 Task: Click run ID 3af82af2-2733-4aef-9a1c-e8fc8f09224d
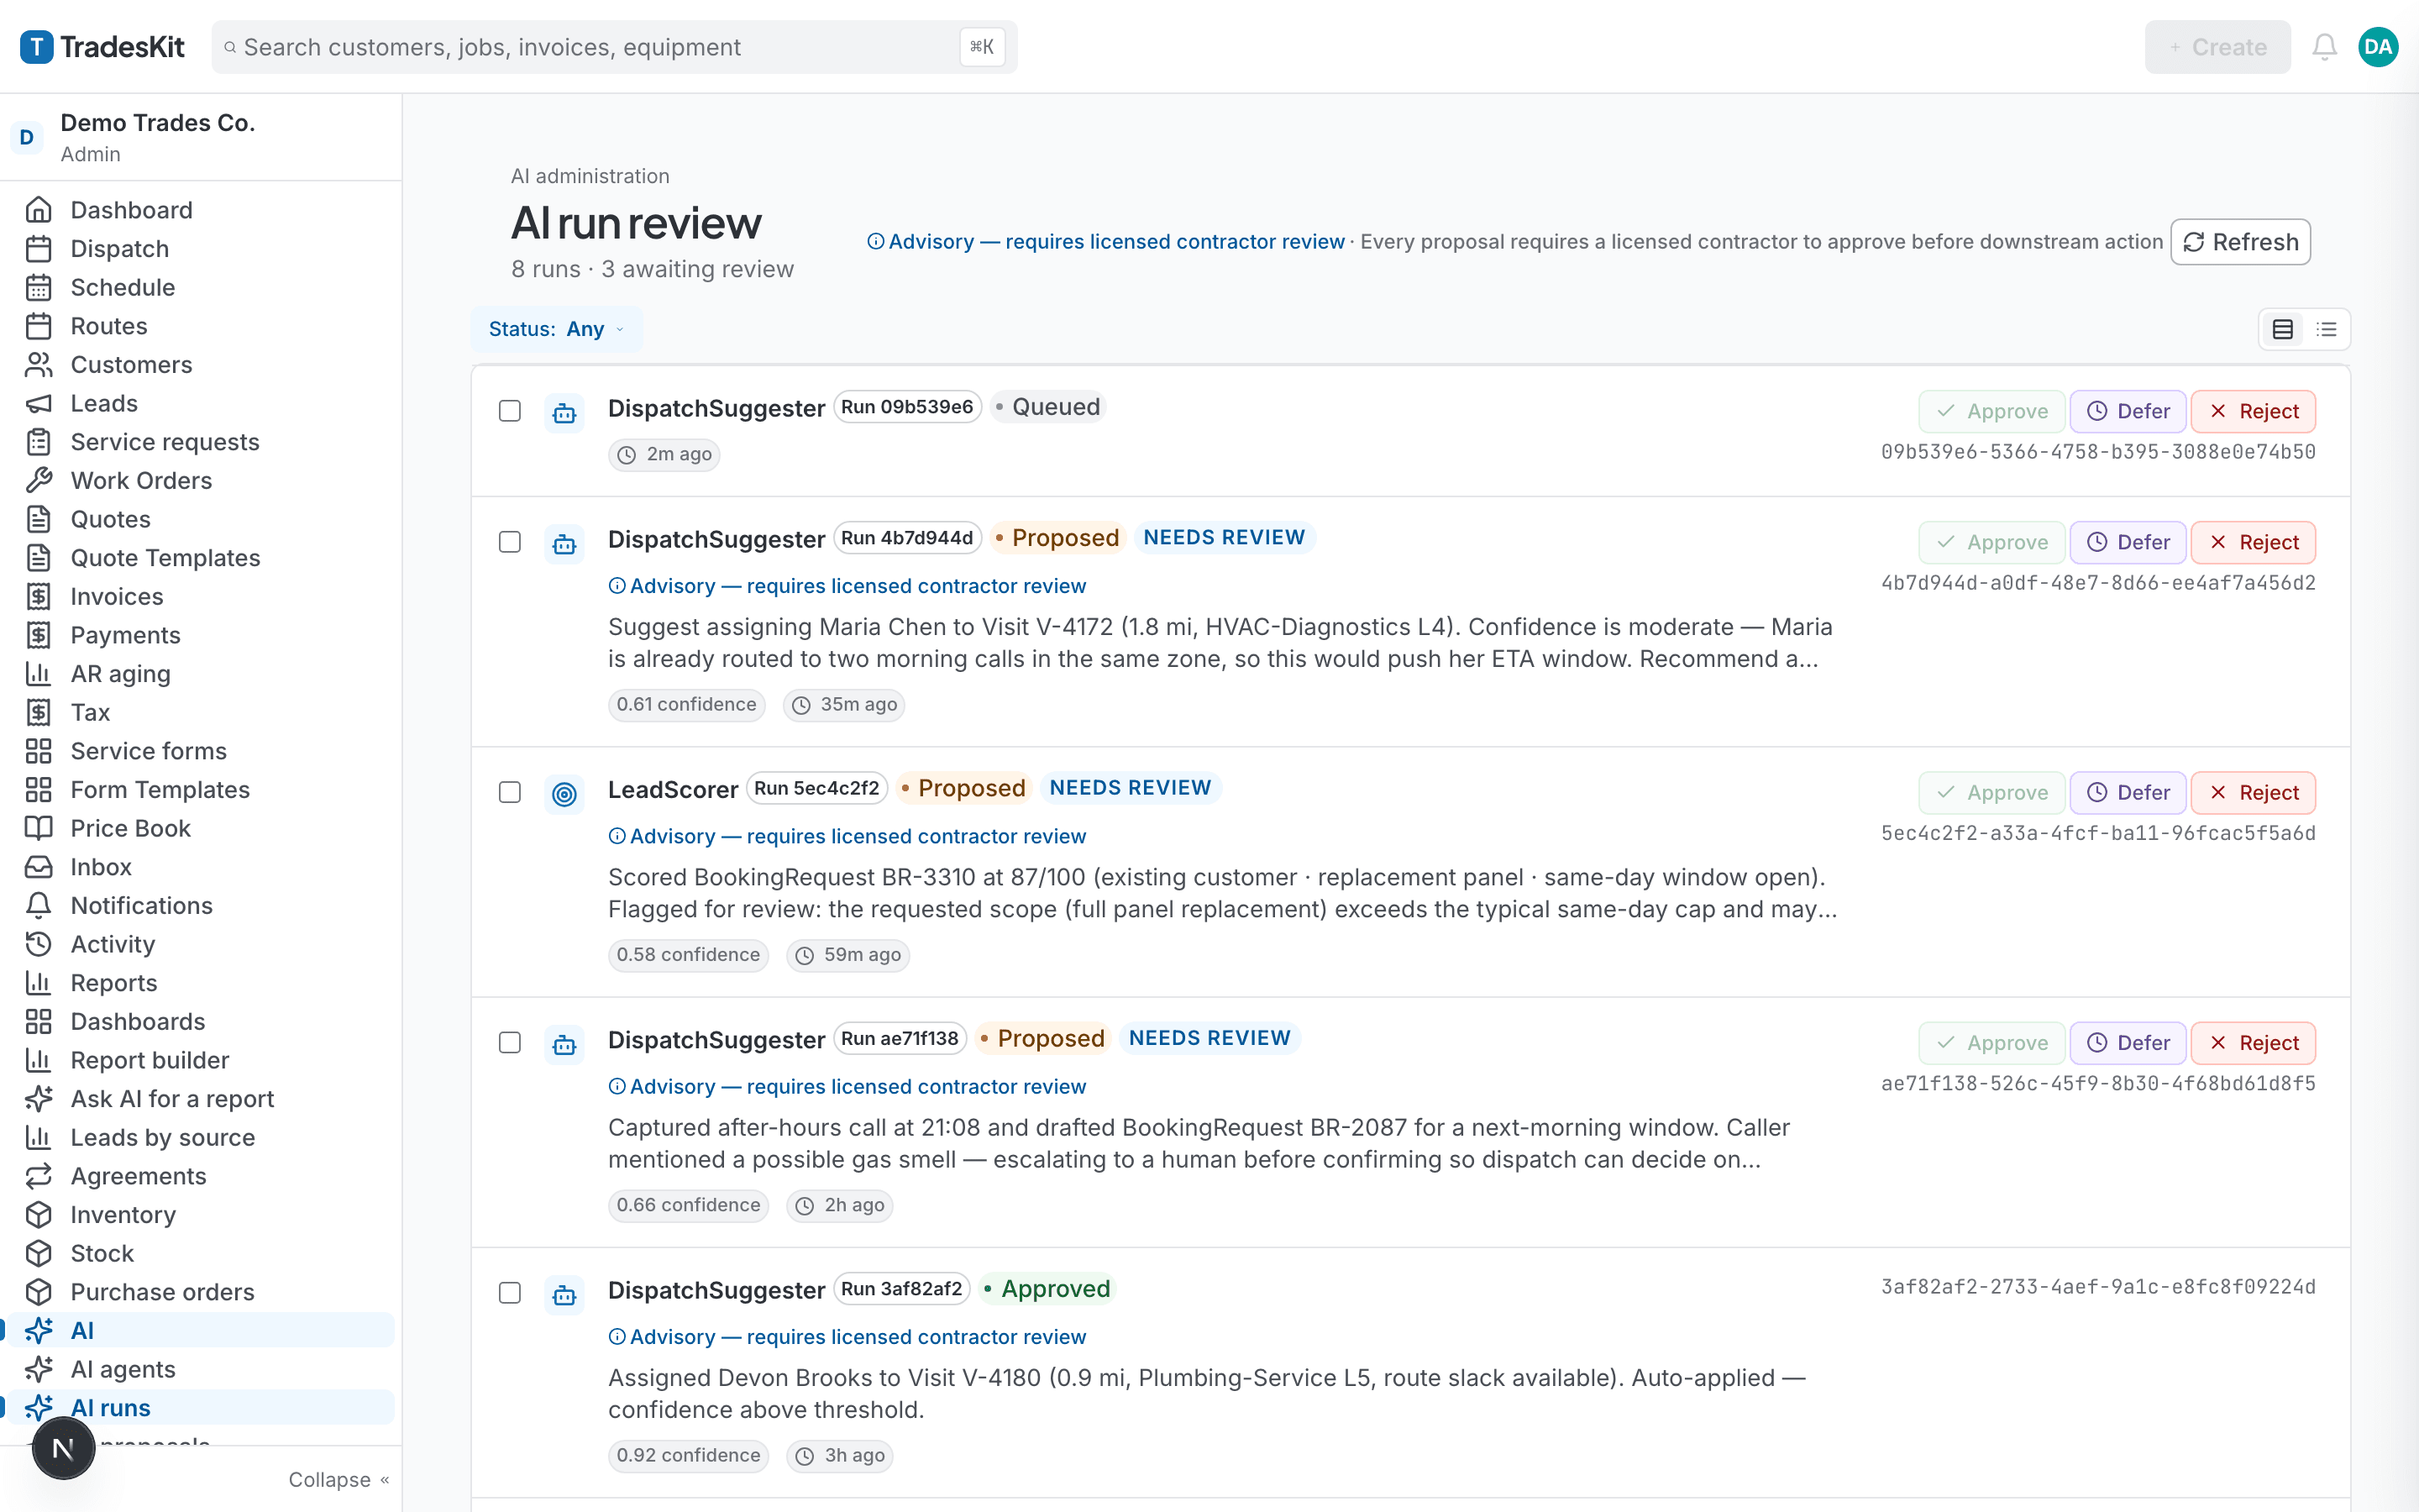tap(2097, 1287)
